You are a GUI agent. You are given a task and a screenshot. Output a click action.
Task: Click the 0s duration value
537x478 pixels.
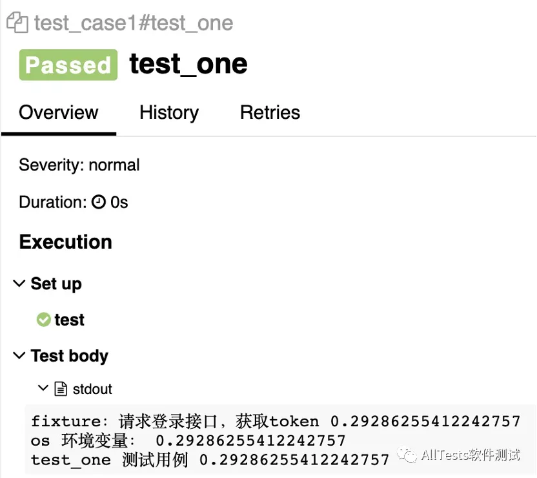click(119, 202)
